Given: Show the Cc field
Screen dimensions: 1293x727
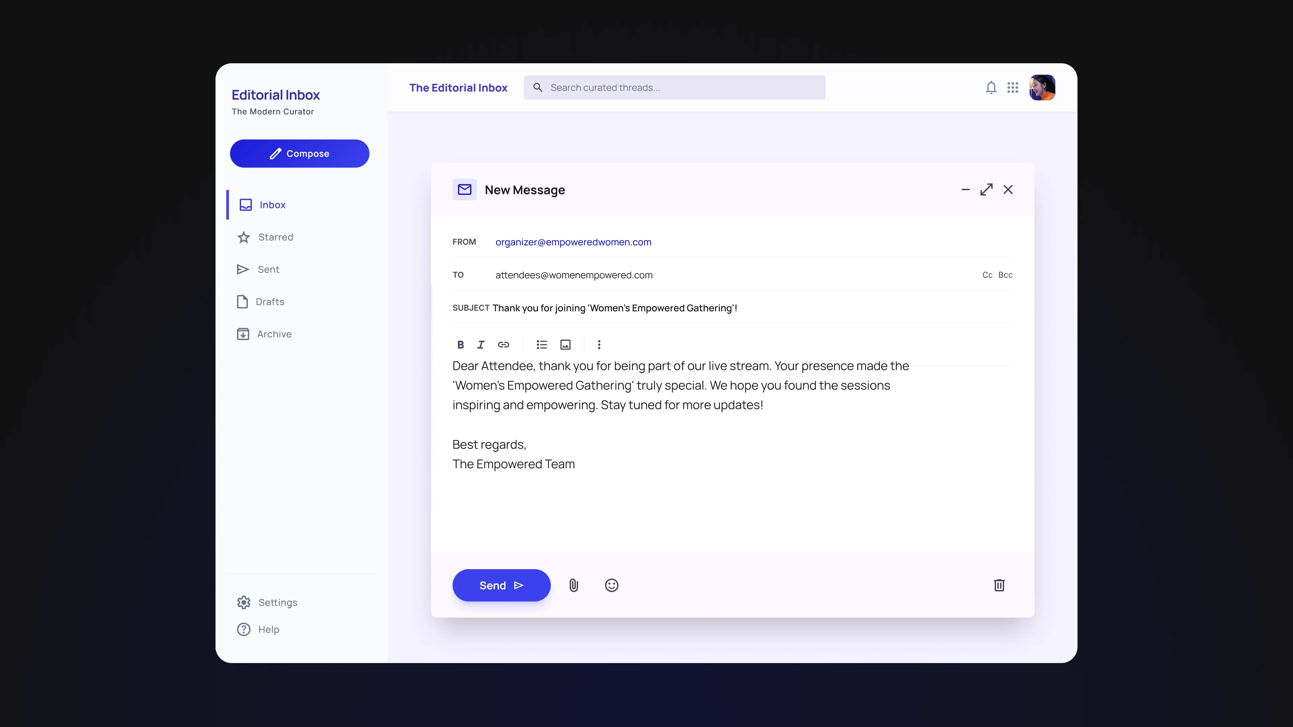Looking at the screenshot, I should 987,275.
